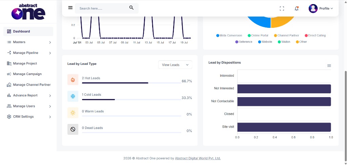The width and height of the screenshot is (347, 165).
Task: Expand Masters submenu chevron
Action: pyautogui.click(x=50, y=42)
